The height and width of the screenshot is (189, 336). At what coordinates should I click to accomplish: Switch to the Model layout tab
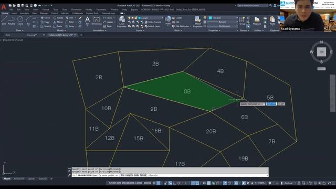click(7, 178)
